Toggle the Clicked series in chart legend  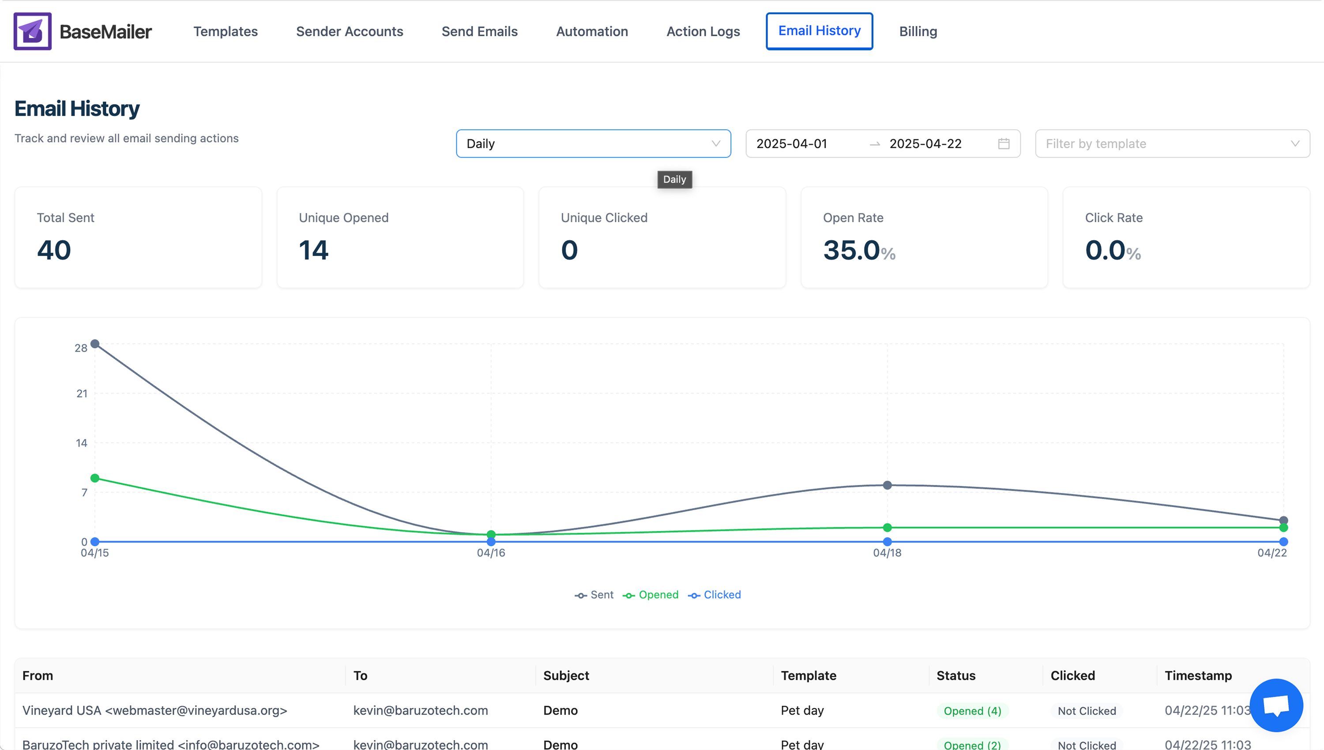(715, 595)
